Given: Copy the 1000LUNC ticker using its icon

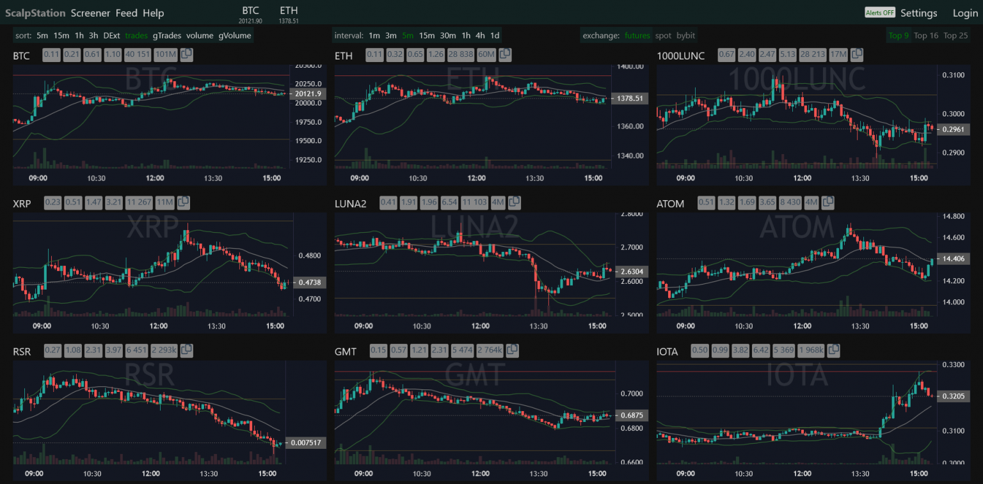Looking at the screenshot, I should (x=858, y=55).
